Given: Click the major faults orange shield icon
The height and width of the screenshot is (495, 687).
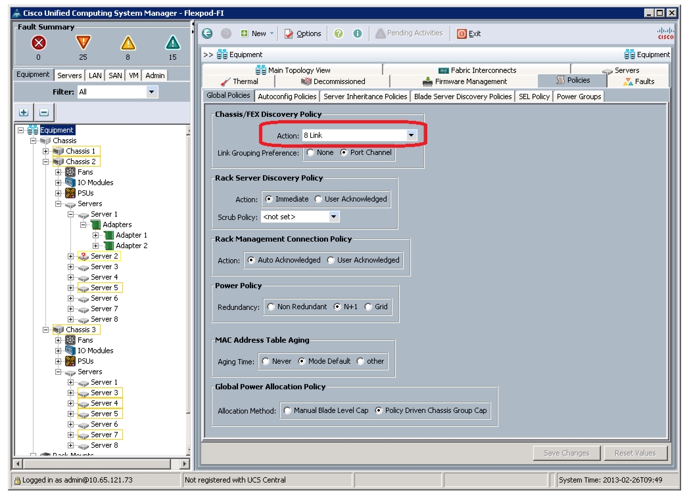Looking at the screenshot, I should (x=83, y=43).
